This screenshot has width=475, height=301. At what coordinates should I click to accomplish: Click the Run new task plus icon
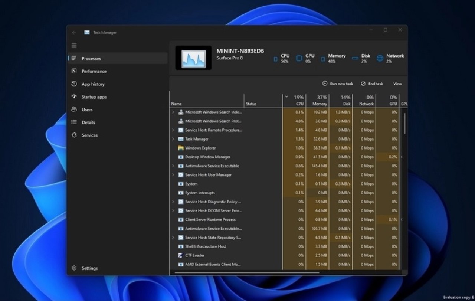[x=325, y=84]
